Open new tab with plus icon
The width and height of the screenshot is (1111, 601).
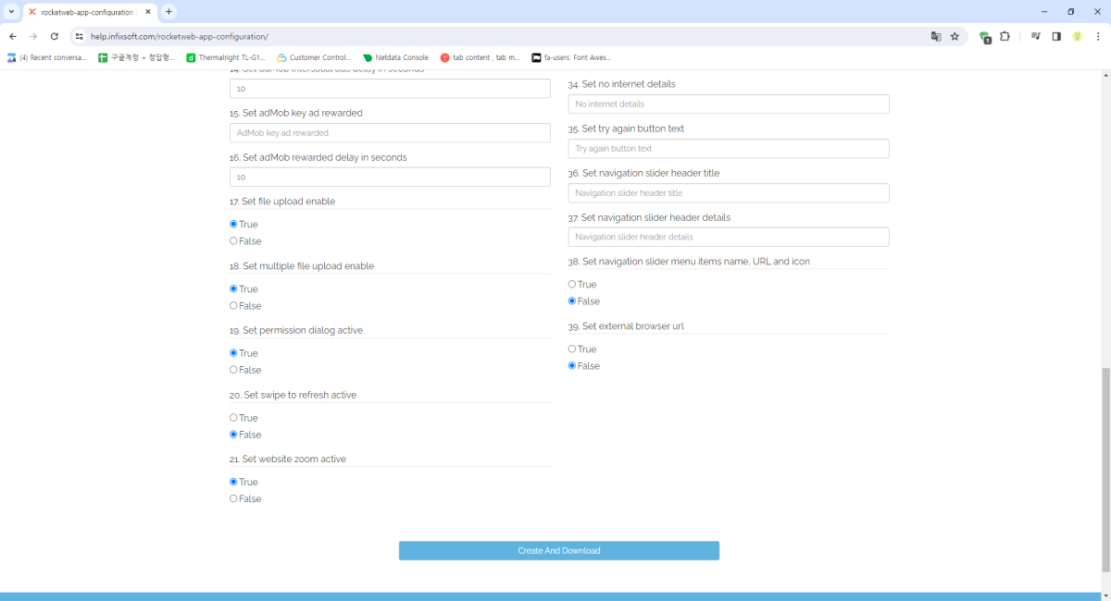pos(169,12)
